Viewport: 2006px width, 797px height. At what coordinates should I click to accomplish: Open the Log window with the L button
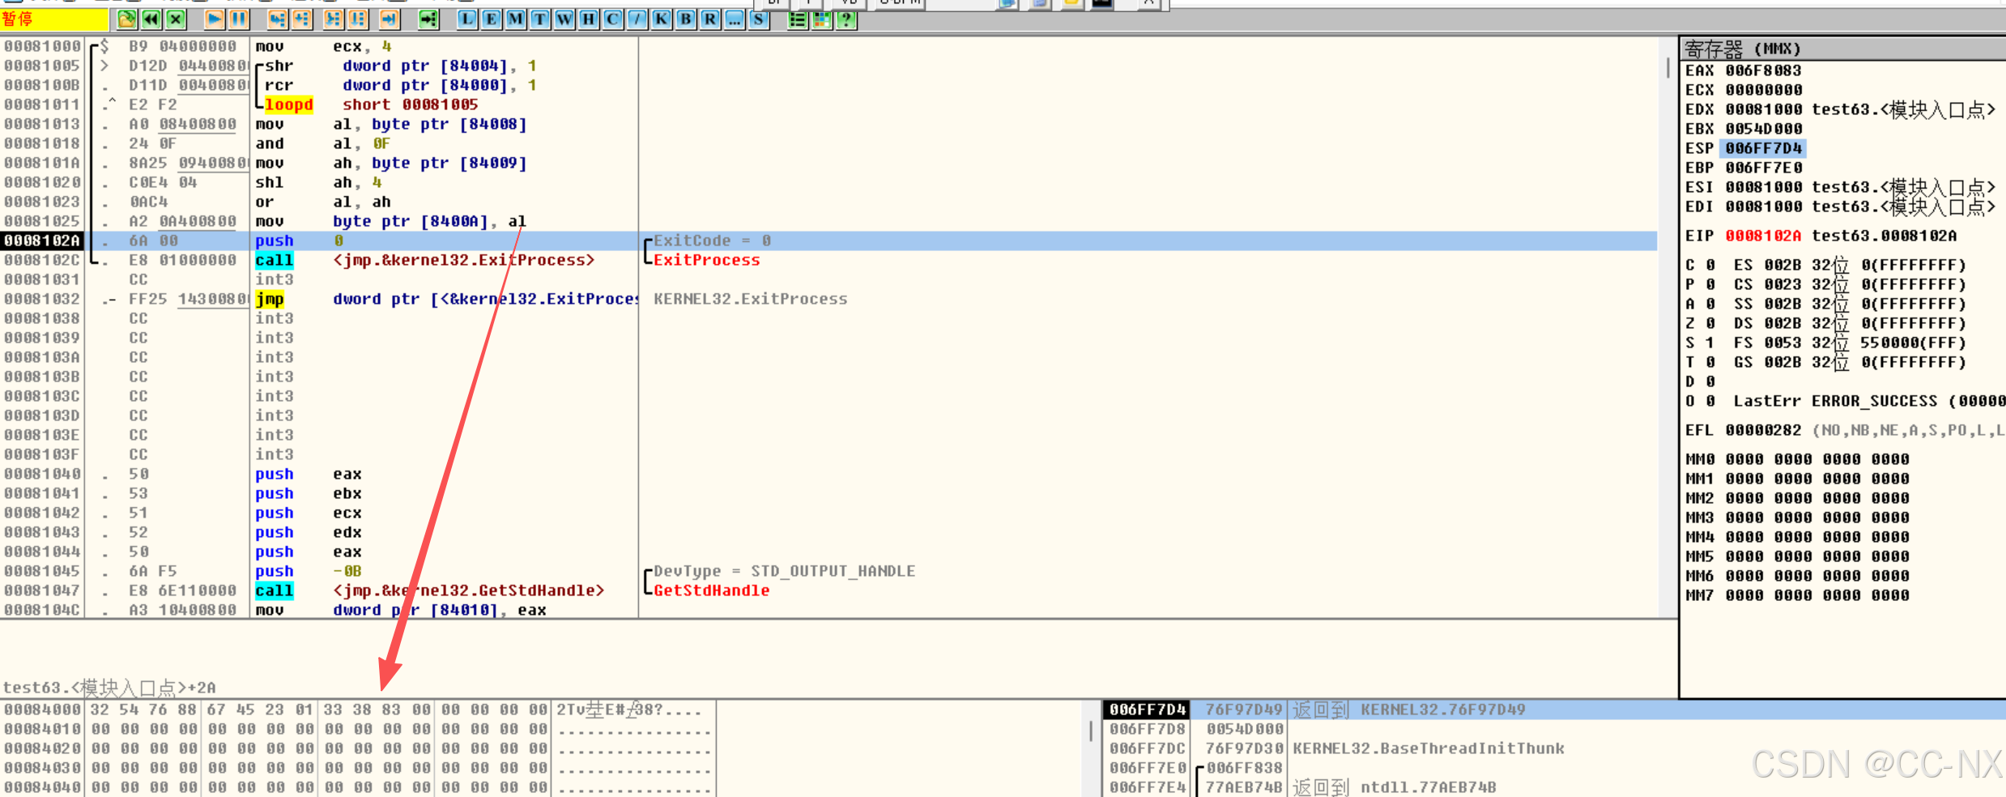(467, 19)
